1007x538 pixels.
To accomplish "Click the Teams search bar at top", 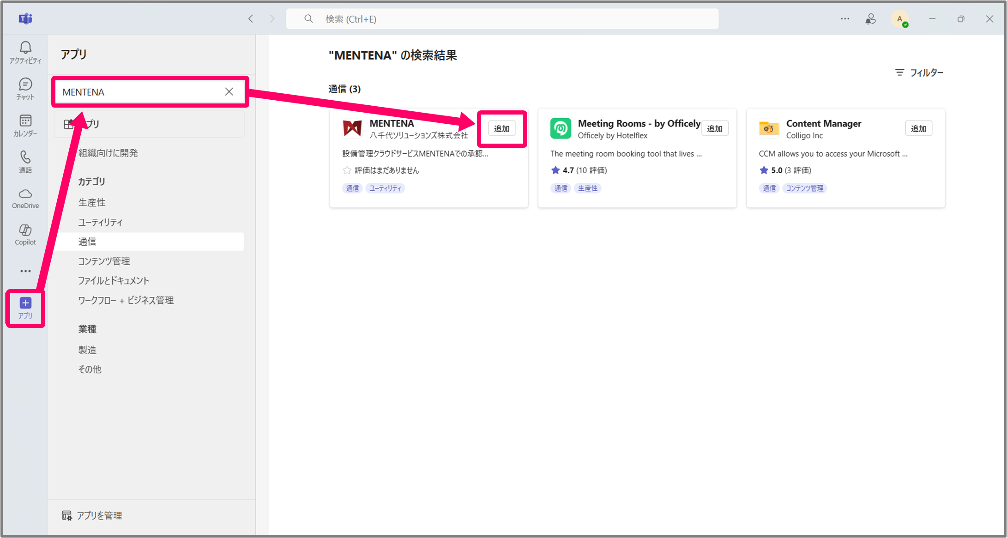I will tap(502, 19).
